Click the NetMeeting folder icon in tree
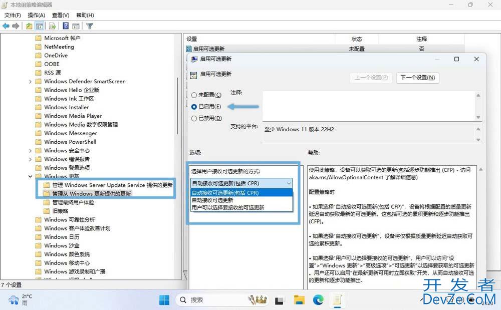 coord(39,47)
